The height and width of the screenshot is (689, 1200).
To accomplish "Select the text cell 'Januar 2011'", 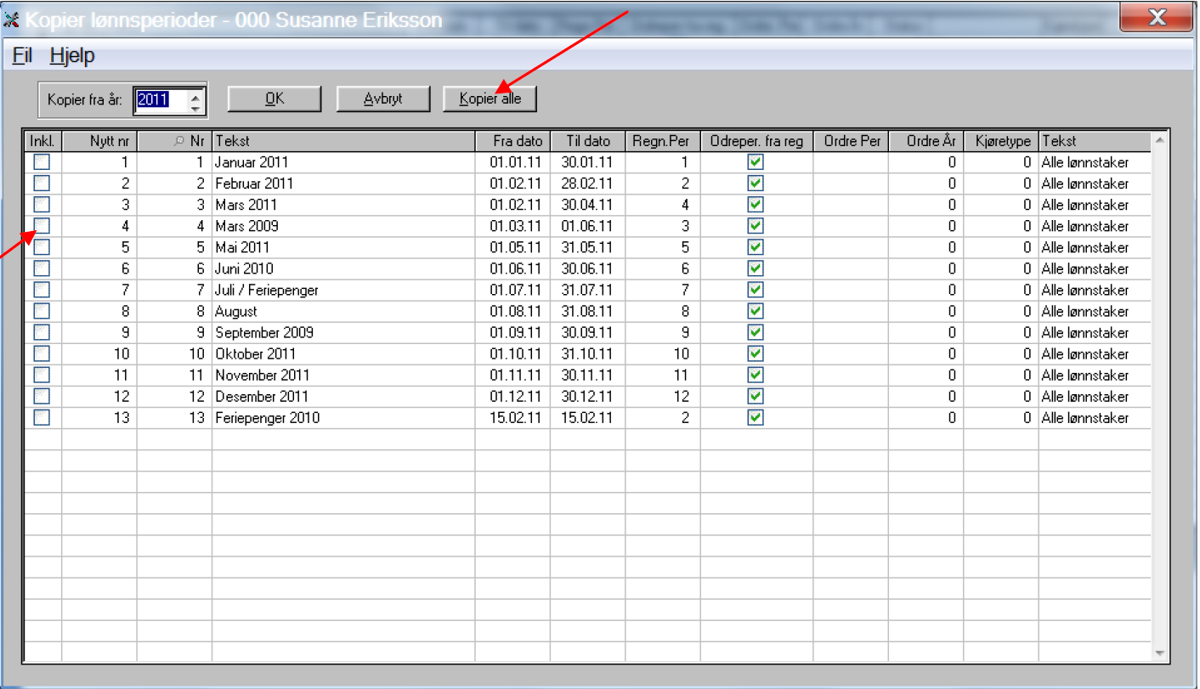I will tap(343, 162).
